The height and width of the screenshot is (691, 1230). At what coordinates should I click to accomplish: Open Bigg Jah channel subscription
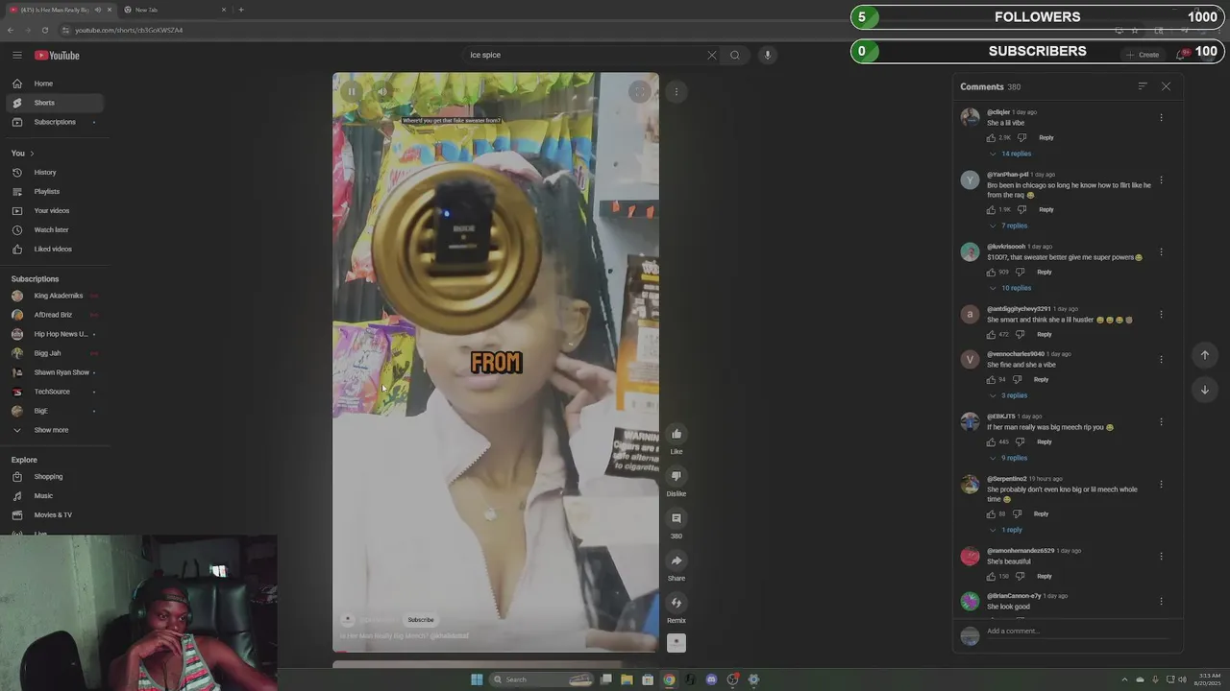[55, 353]
